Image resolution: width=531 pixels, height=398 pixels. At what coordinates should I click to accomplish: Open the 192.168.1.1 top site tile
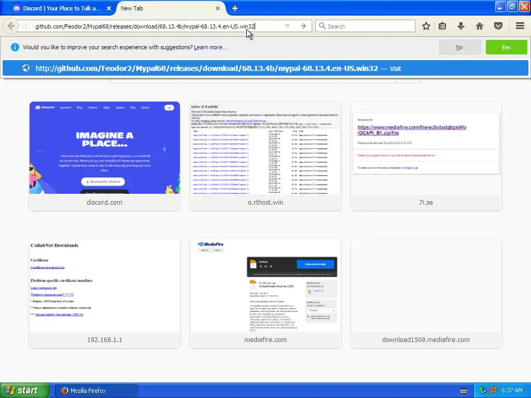pos(105,293)
